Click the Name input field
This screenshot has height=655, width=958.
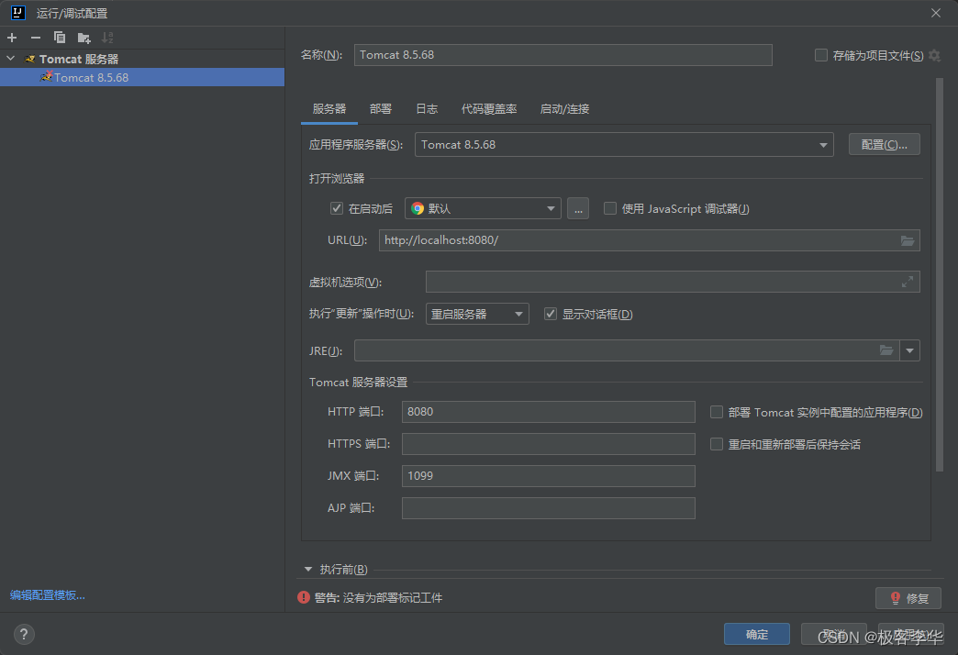coord(563,55)
